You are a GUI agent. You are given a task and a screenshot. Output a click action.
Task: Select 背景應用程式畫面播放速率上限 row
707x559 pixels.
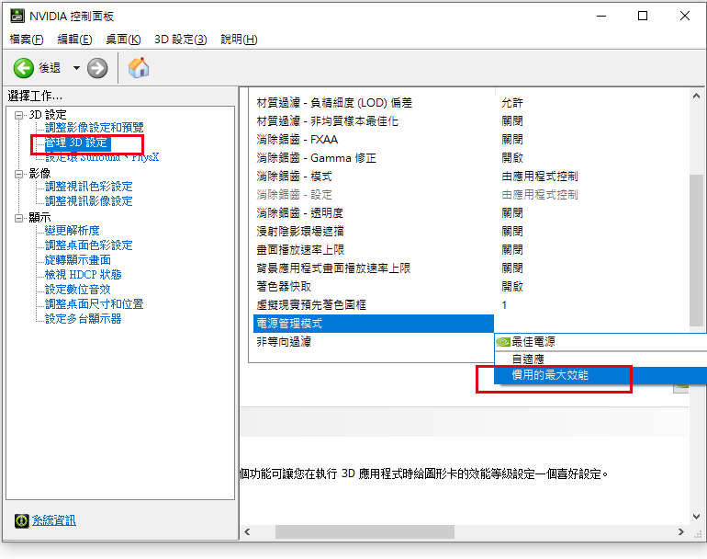[374, 268]
